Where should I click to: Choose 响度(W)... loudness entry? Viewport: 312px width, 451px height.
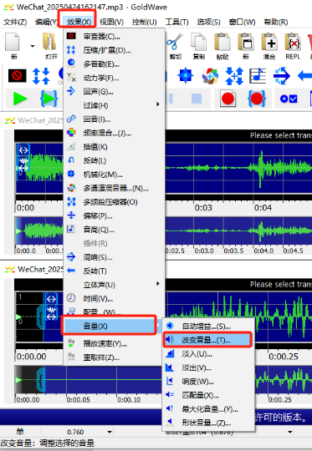pyautogui.click(x=208, y=382)
